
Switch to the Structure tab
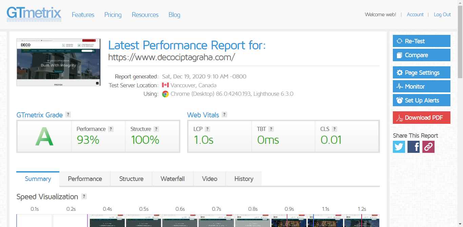click(131, 179)
